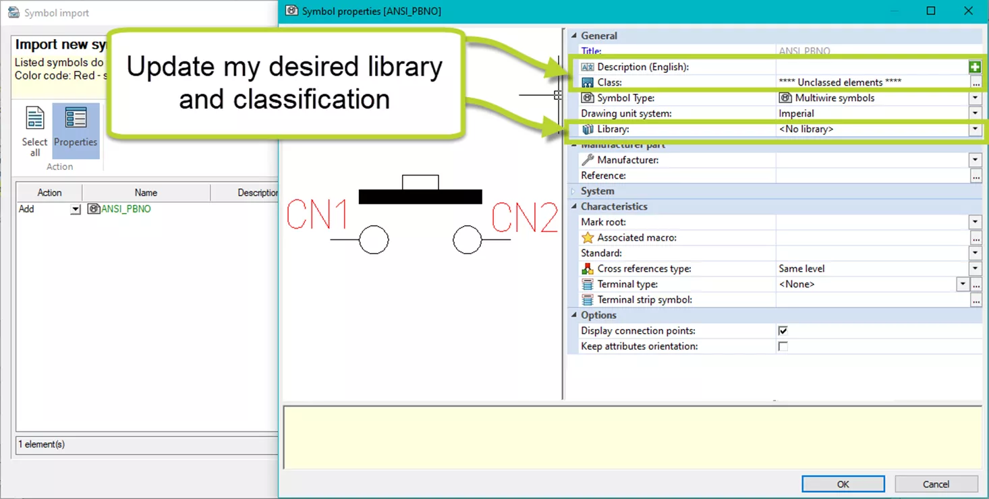Select ANSI_PBNO row name text
Image resolution: width=989 pixels, height=499 pixels.
126,209
